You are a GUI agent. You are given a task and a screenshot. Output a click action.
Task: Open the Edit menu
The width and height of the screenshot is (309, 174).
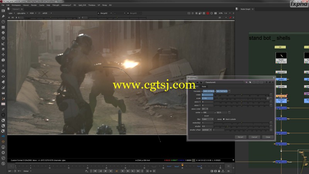(x=8, y=5)
